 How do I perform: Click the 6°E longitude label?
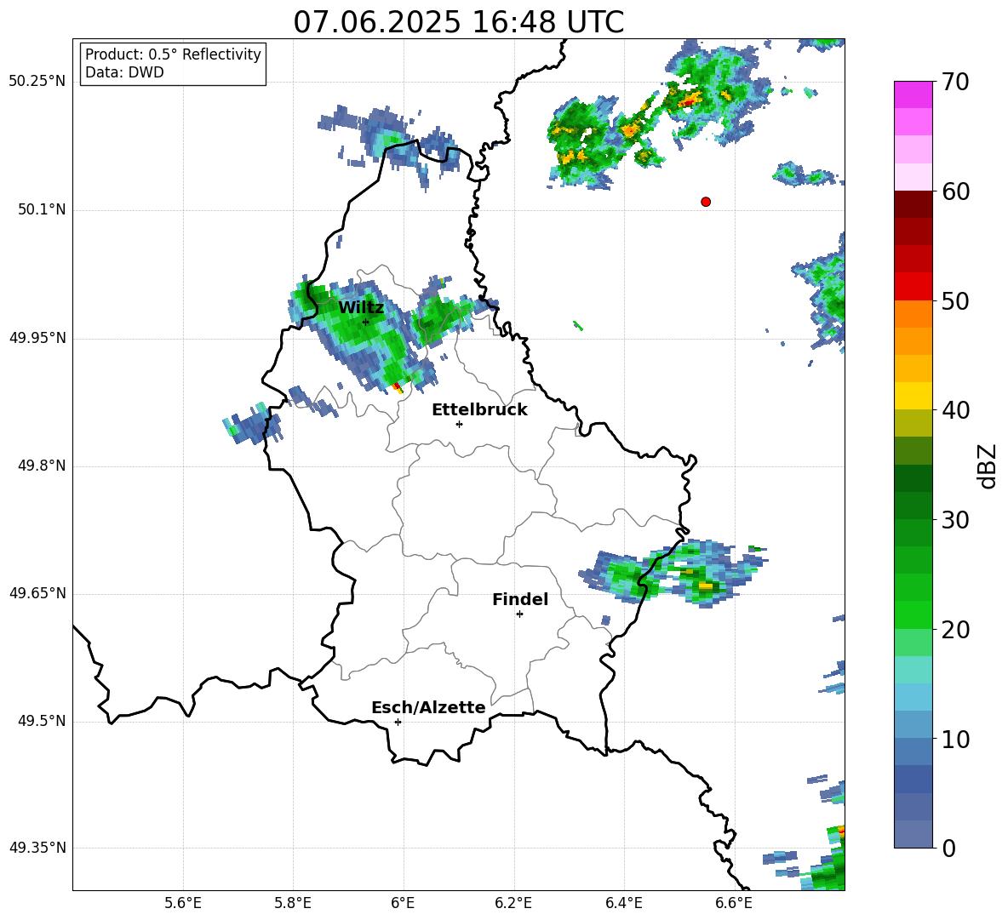403,904
